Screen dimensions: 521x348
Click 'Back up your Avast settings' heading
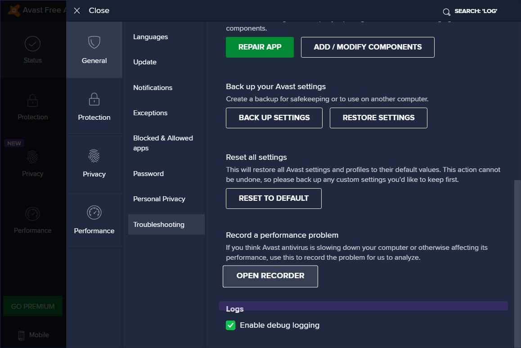click(276, 86)
